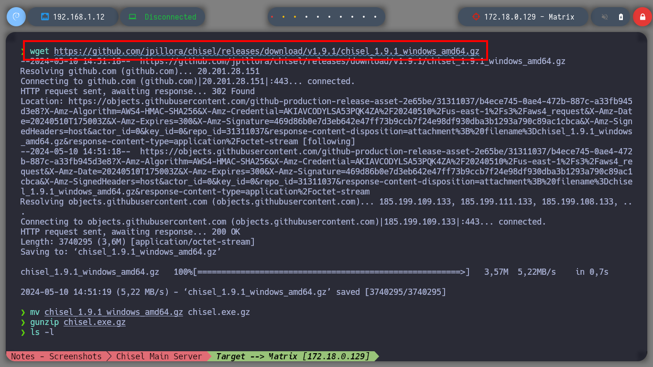This screenshot has height=367, width=653.
Task: Click the laptop icon next to Disconnected
Action: click(132, 17)
